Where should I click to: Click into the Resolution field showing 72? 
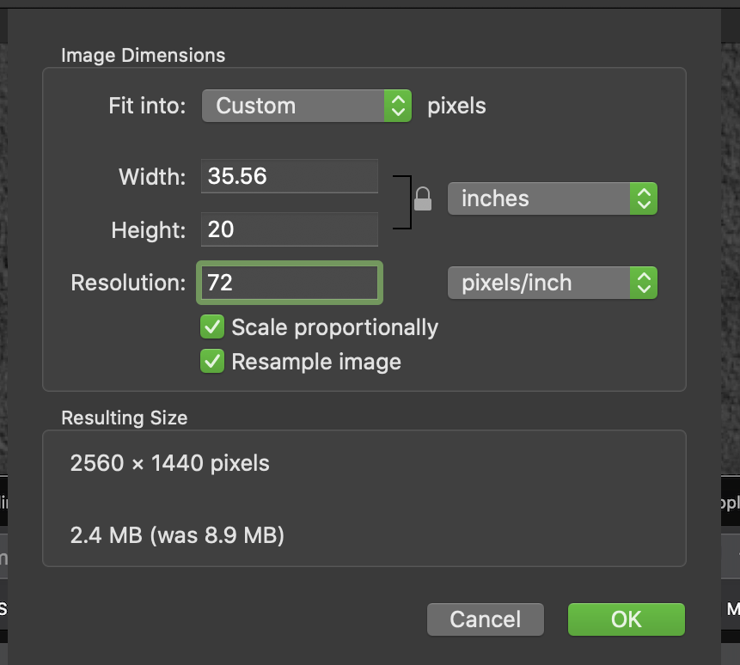(x=290, y=283)
